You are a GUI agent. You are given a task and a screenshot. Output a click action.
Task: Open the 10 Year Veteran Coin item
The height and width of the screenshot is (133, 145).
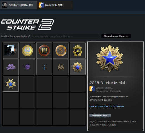point(44,51)
